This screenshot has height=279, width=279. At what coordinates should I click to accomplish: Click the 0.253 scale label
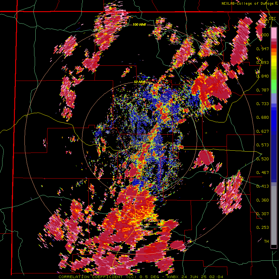click(x=263, y=228)
